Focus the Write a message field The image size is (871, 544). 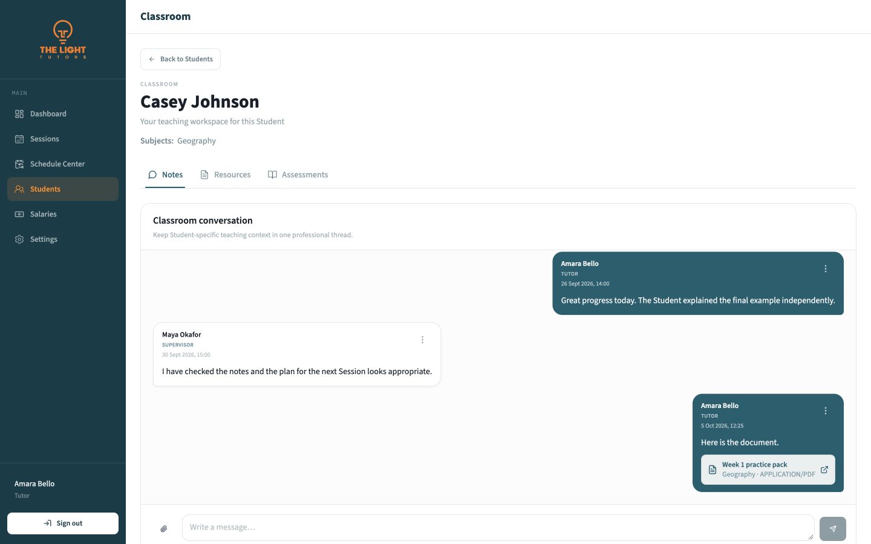click(x=498, y=527)
